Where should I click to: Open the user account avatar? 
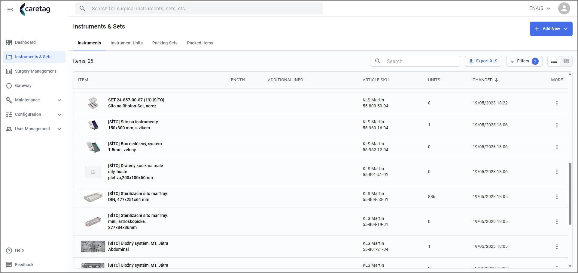[x=564, y=8]
